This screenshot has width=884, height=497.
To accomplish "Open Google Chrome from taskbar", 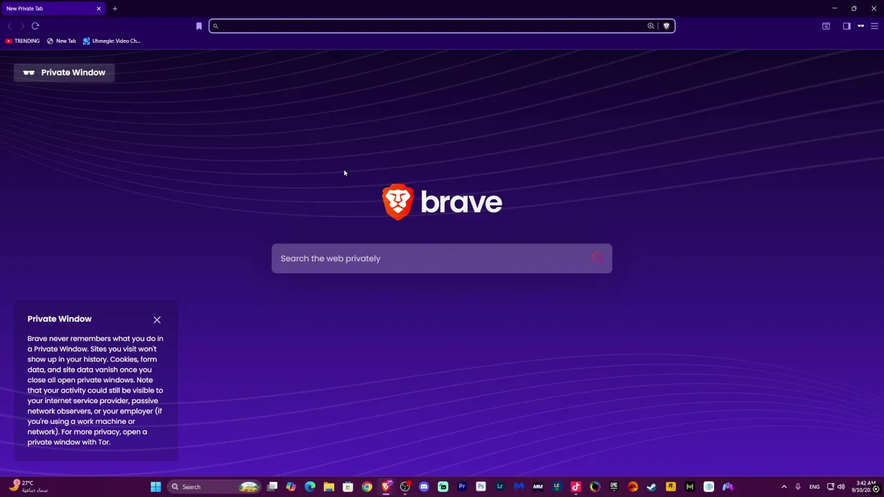I will [367, 487].
